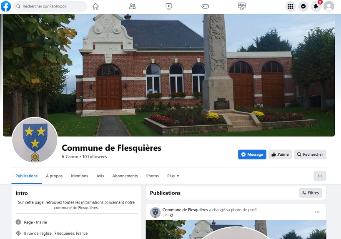Open the feeds icon with clock
Screen dimensions: 341x239
(x=242, y=6)
